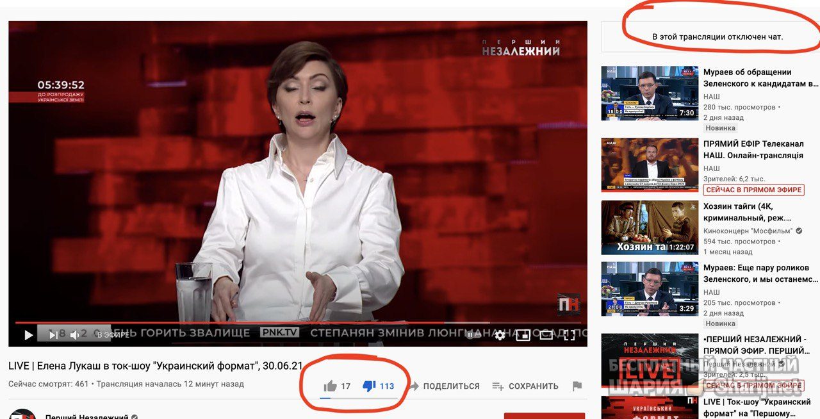This screenshot has height=419, width=820.
Task: Enter fullscreen with the player's fullscreen icon
Action: pos(569,334)
